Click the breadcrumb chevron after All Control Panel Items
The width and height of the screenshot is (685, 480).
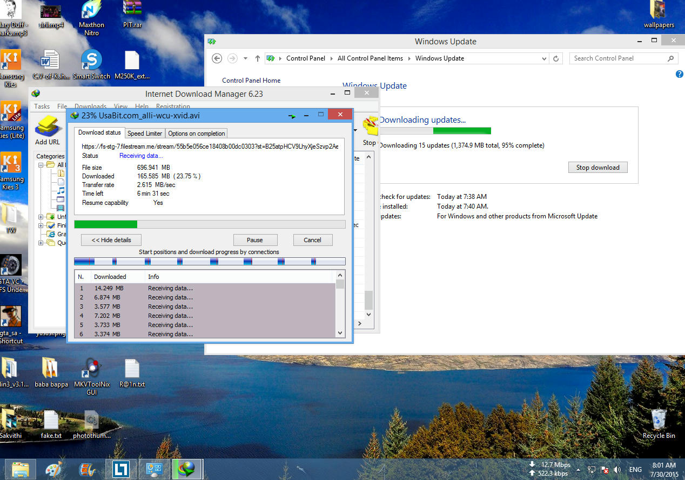tap(409, 58)
